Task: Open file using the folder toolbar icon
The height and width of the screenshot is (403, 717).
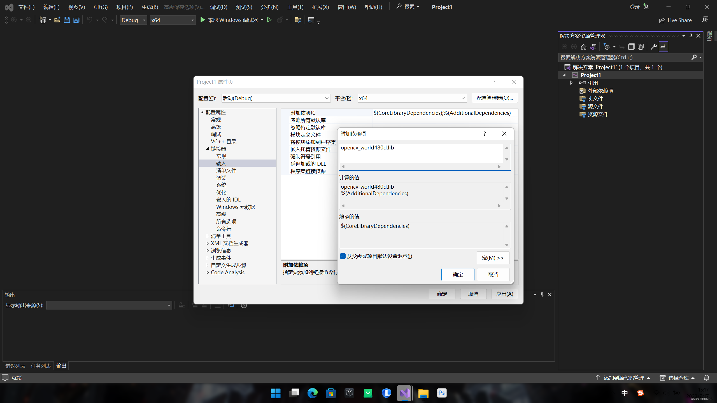Action: pos(57,20)
